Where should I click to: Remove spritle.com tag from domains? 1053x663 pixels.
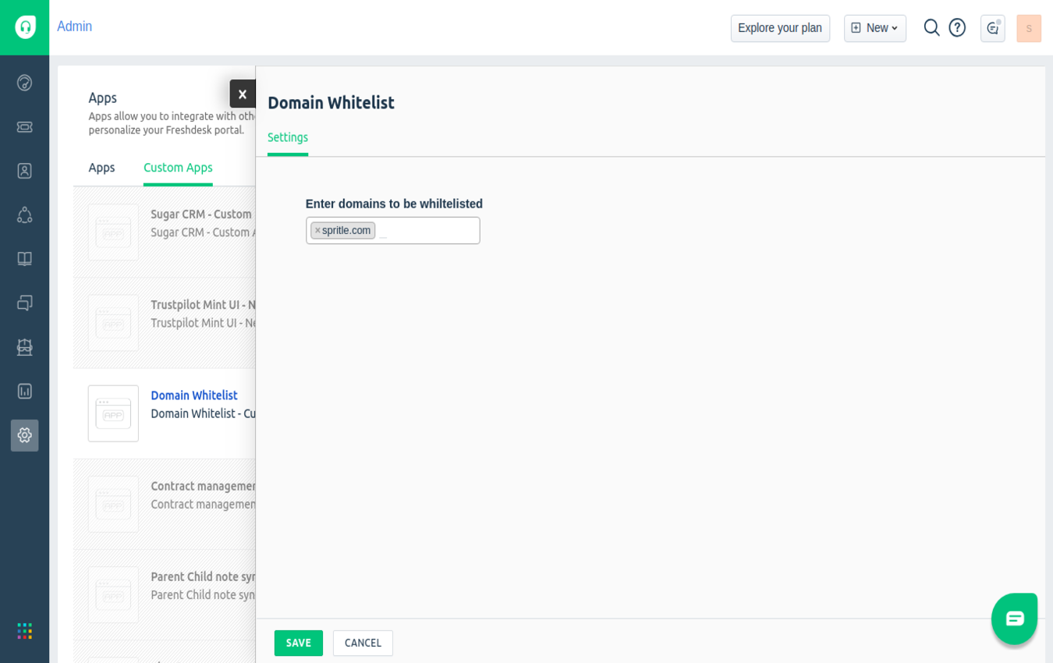click(x=317, y=230)
